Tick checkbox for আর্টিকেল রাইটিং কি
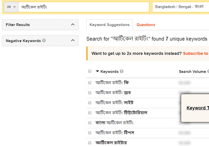This screenshot has height=146, width=209. pyautogui.click(x=90, y=83)
